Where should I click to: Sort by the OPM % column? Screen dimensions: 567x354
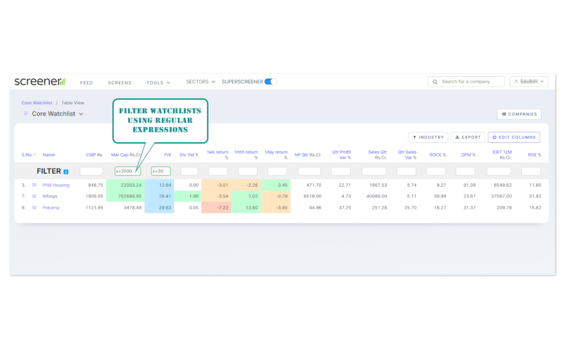click(468, 155)
